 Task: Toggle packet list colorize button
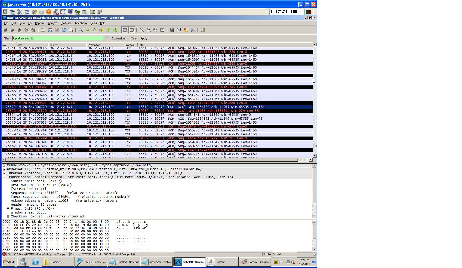tap(125, 30)
